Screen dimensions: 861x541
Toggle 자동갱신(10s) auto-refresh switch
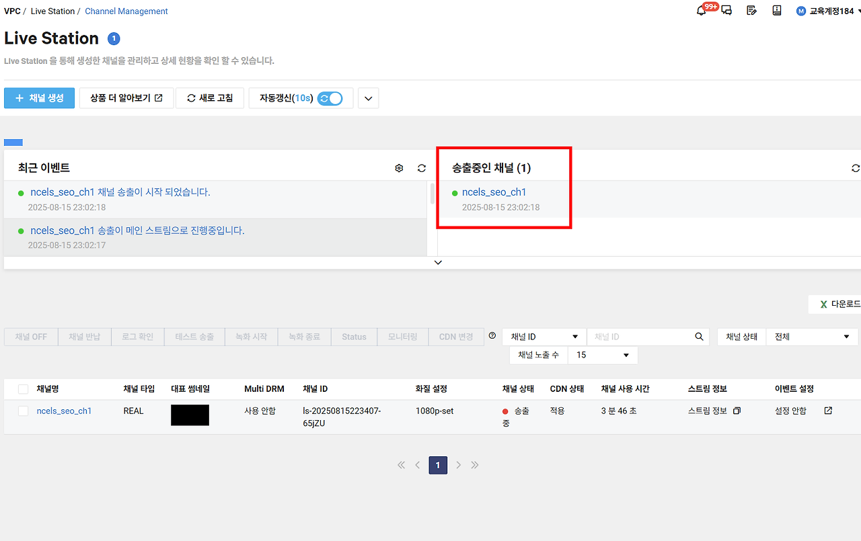(x=329, y=97)
